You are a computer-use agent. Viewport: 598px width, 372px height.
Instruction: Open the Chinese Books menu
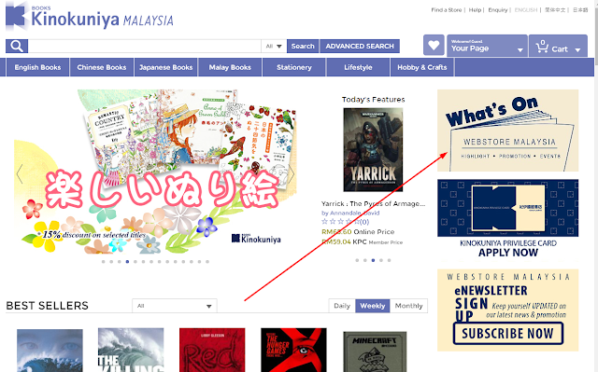click(102, 67)
